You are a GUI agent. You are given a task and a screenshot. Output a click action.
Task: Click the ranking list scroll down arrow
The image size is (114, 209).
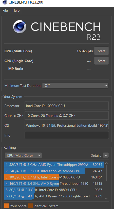click(x=106, y=198)
